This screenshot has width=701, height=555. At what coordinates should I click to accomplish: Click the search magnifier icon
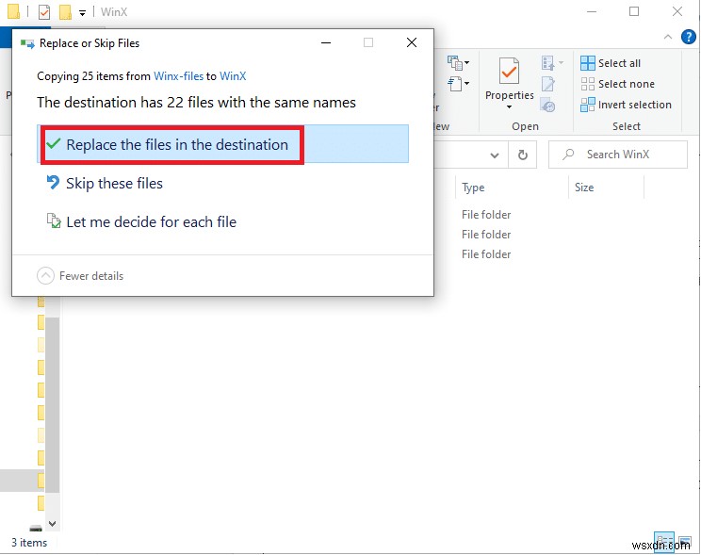point(568,155)
